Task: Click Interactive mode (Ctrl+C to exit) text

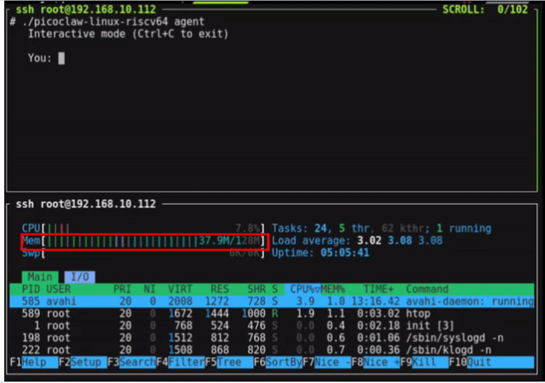Action: point(128,34)
